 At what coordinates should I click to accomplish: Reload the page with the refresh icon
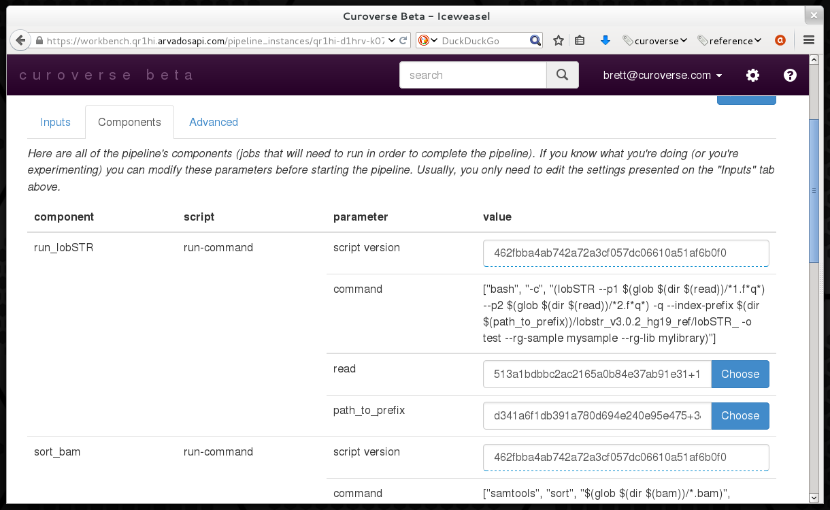[403, 41]
